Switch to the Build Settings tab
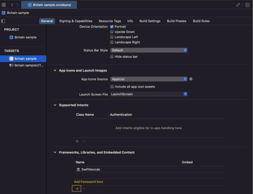Image resolution: width=253 pixels, height=194 pixels. point(150,21)
